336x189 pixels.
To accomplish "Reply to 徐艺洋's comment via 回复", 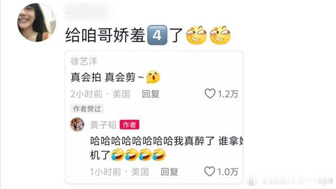I will (151, 94).
